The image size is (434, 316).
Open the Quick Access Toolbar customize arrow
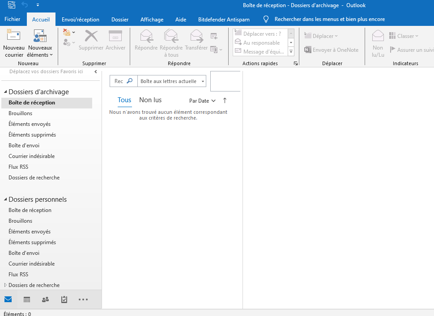click(x=38, y=5)
